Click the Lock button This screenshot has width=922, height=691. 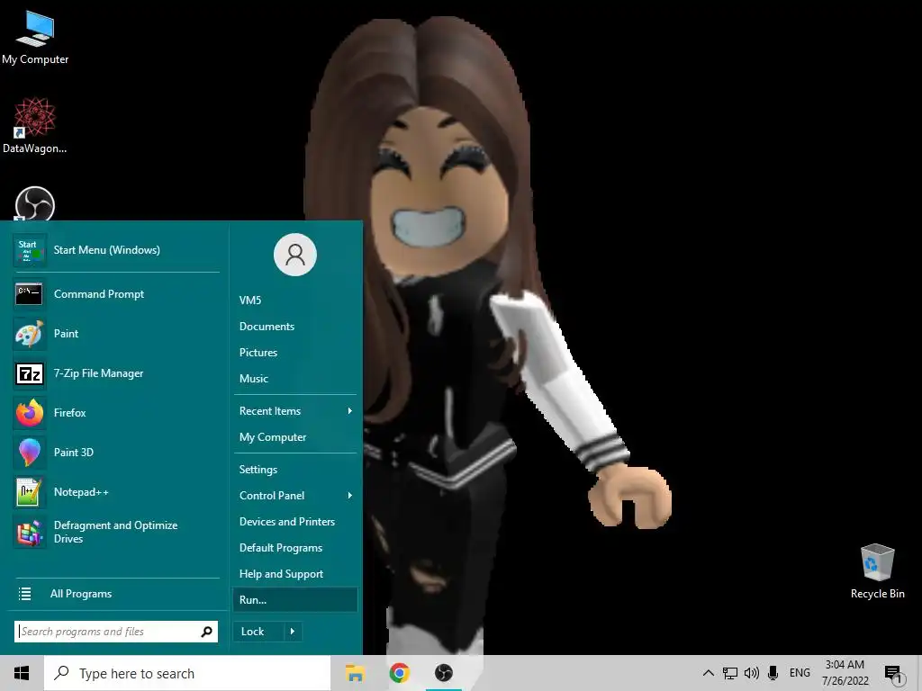click(x=258, y=632)
